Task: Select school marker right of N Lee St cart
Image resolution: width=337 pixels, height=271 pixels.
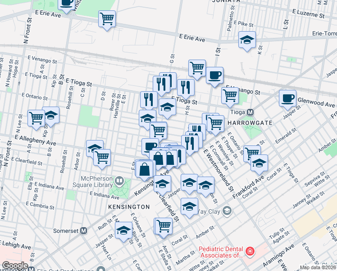Action: coord(52,117)
